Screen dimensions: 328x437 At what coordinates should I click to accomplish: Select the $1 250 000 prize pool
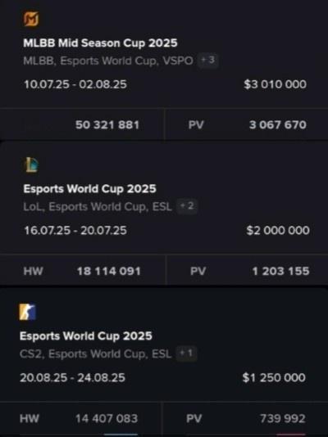274,377
